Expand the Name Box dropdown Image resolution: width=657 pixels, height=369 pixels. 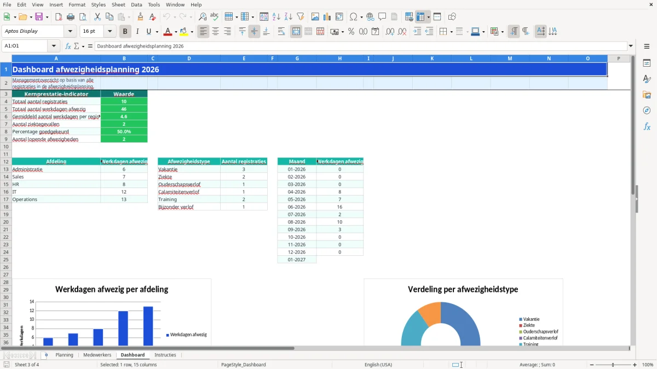[x=54, y=46]
